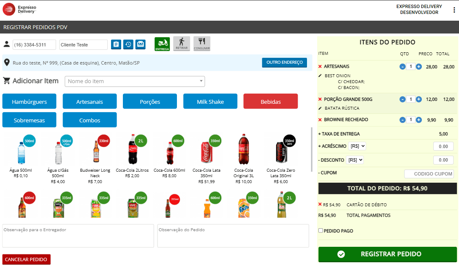Select Retirar pickup mode

182,44
